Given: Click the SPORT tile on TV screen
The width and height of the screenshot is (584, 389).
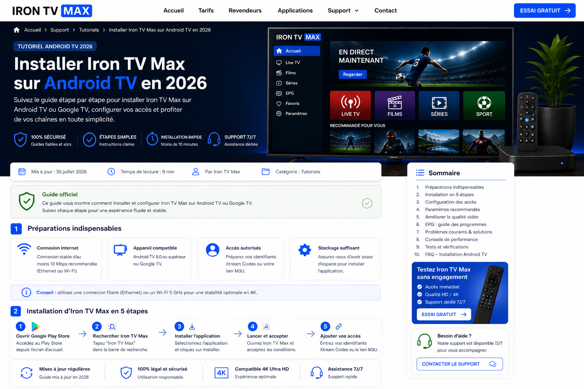Looking at the screenshot, I should click(484, 105).
